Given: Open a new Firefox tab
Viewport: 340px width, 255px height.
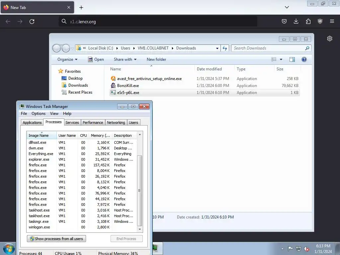Looking at the screenshot, I should click(81, 8).
